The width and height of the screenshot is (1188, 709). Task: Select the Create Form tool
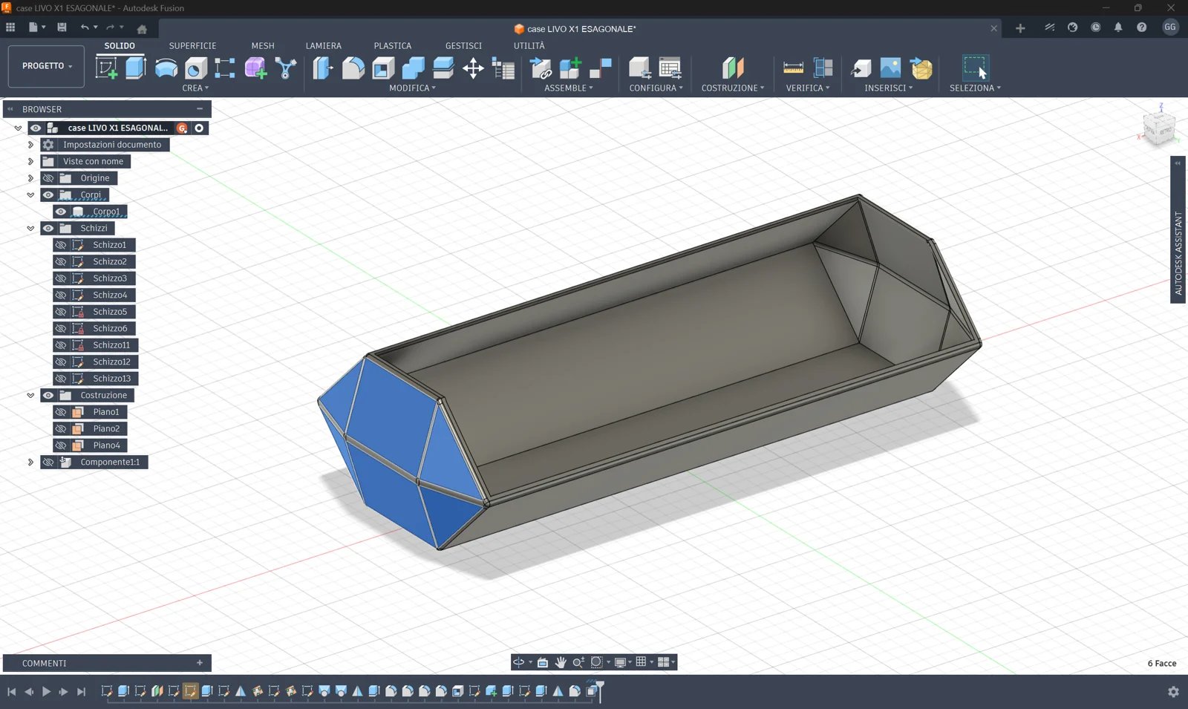pyautogui.click(x=255, y=68)
